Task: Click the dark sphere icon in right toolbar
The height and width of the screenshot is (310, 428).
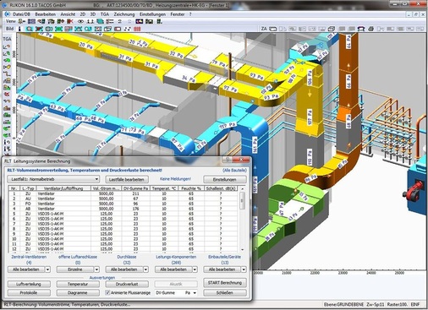Action: 371,29
